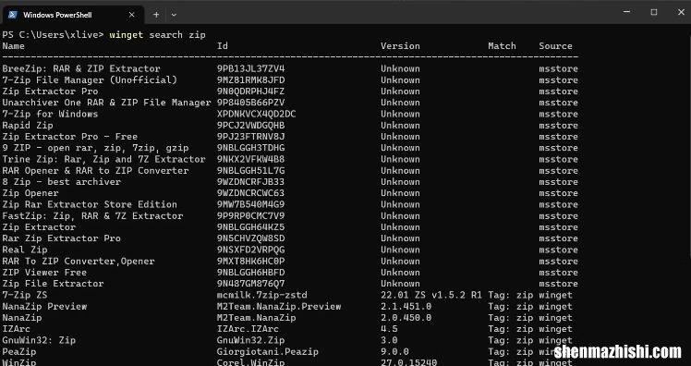Expand the new tab profile dropdown arrow
The image size is (691, 366).
[174, 15]
